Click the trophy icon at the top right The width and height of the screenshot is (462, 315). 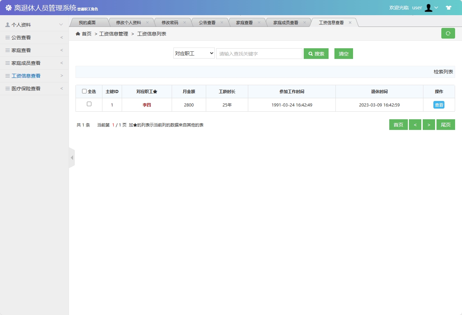click(449, 7)
